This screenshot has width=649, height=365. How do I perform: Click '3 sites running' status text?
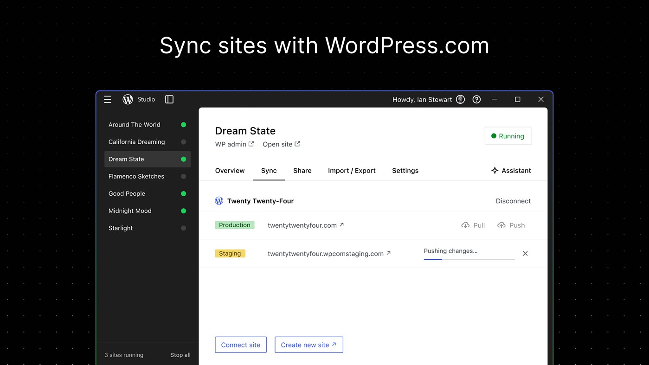tap(124, 355)
